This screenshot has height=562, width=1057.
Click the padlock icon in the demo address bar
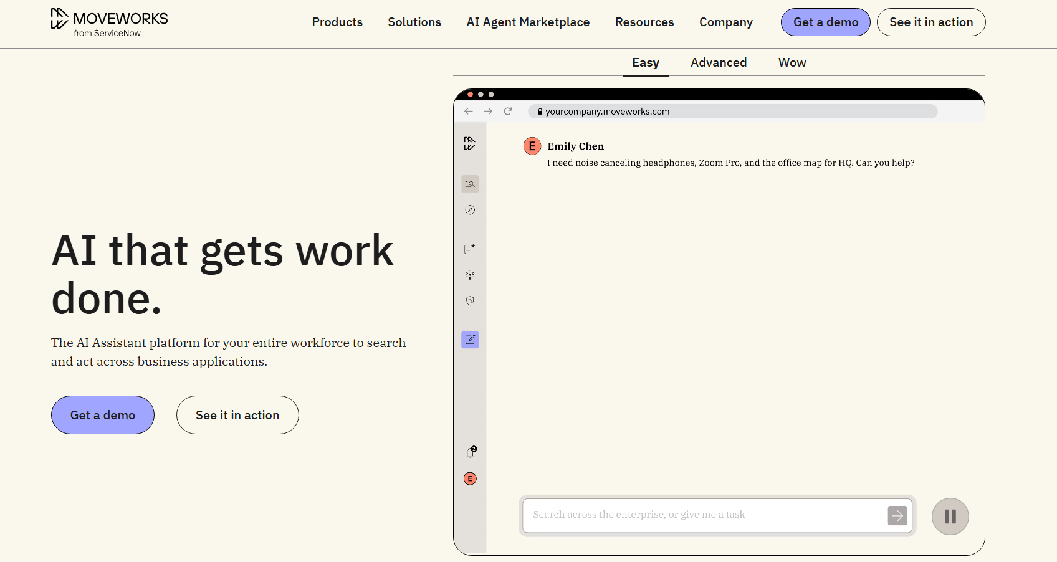540,112
